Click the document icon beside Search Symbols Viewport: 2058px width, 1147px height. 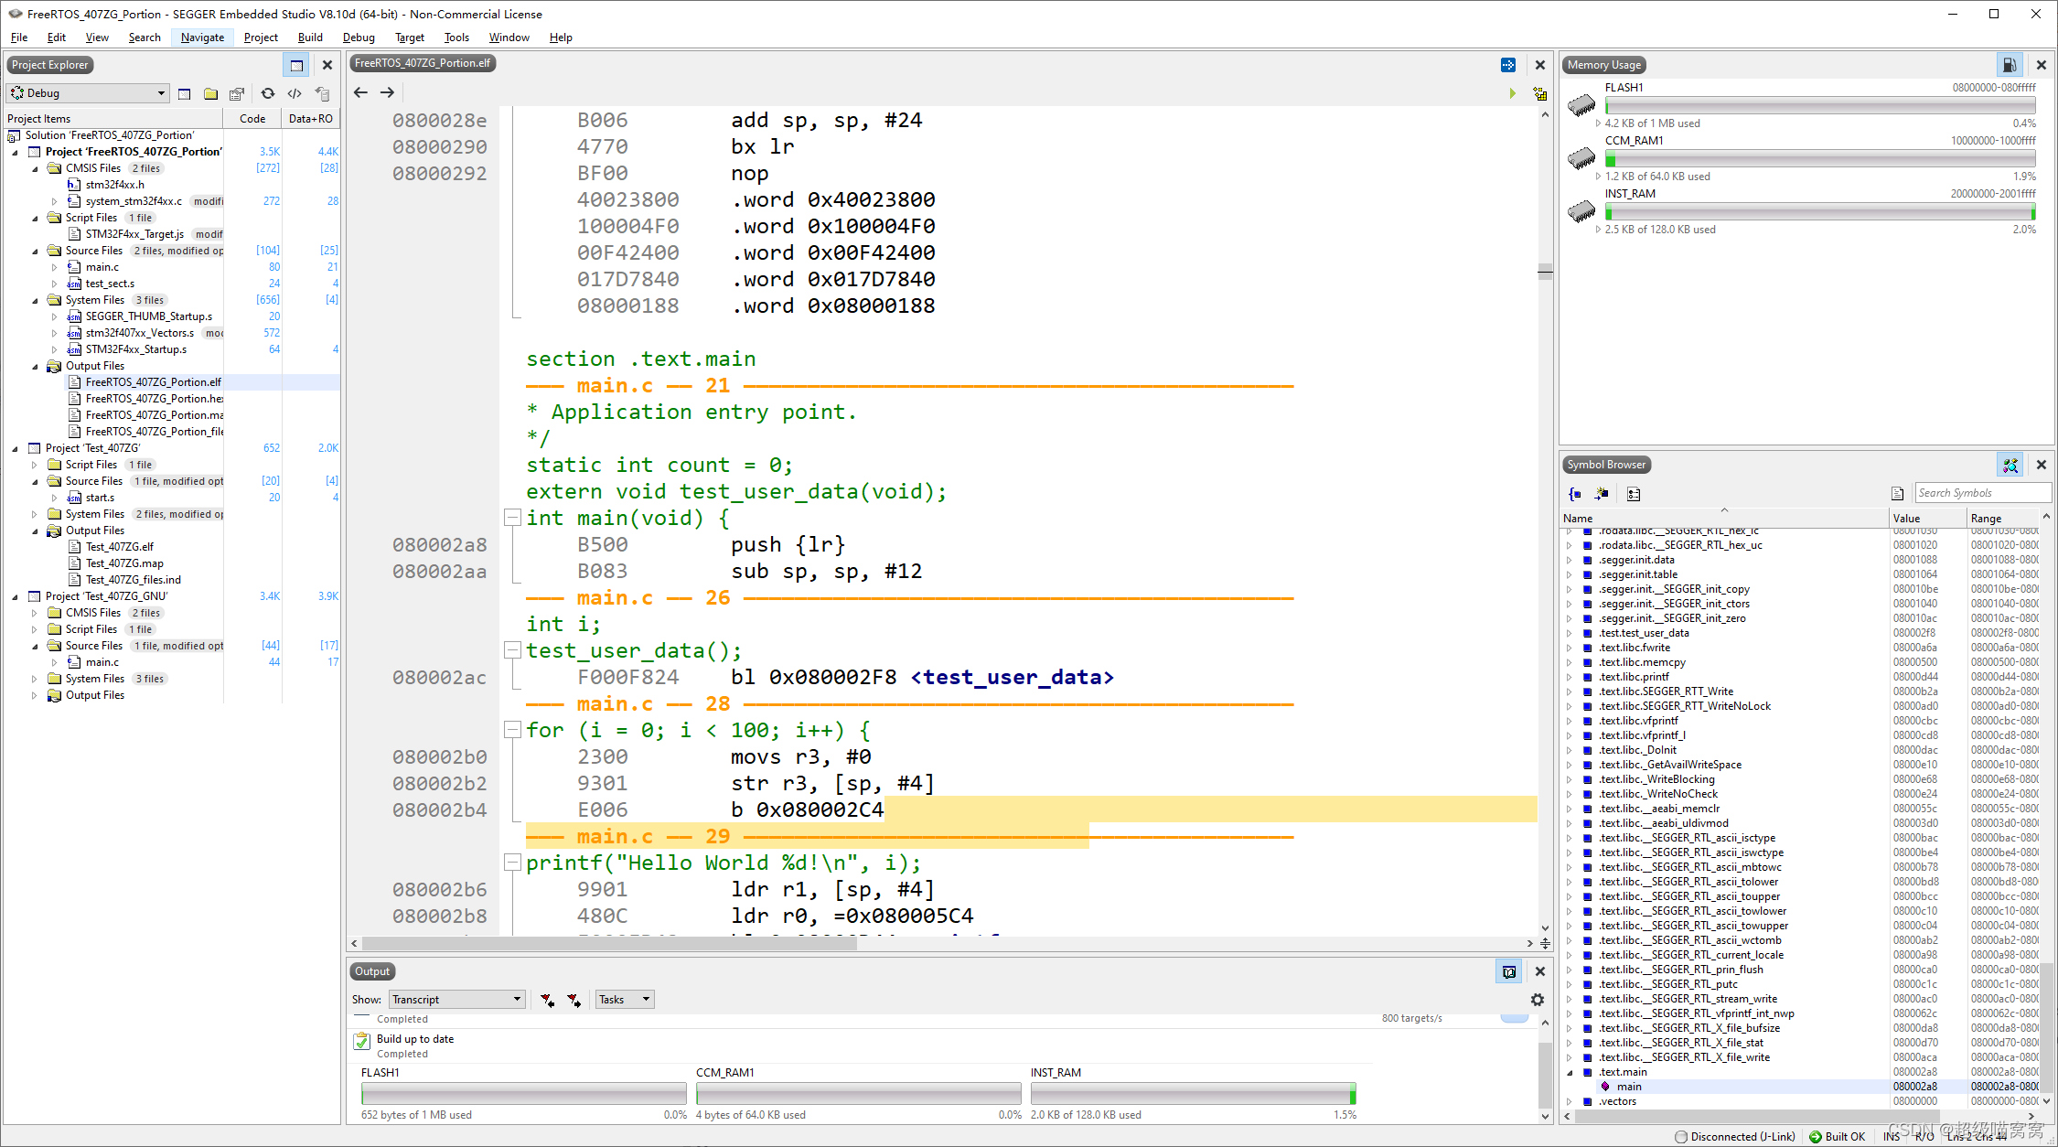[x=1898, y=494]
